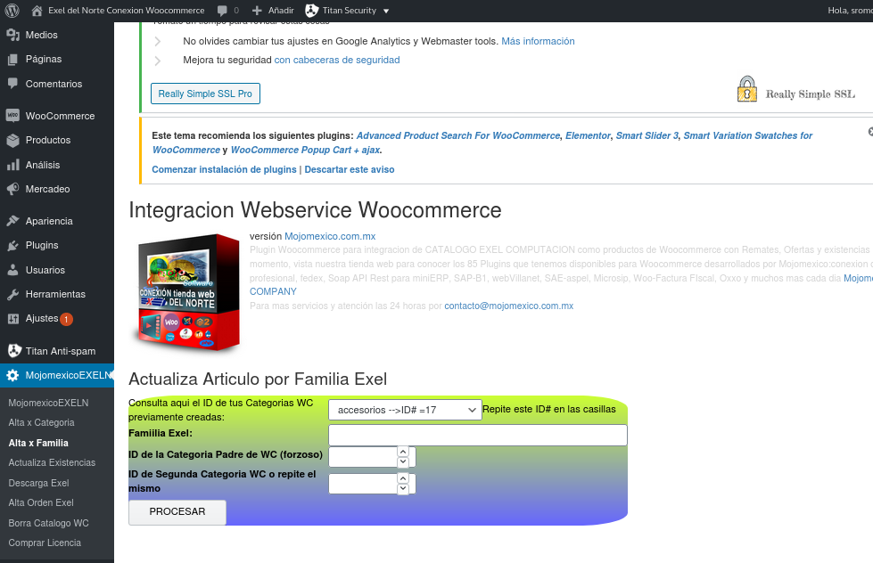Click the Comentarios sidebar icon
Image resolution: width=873 pixels, height=563 pixels.
[12, 84]
